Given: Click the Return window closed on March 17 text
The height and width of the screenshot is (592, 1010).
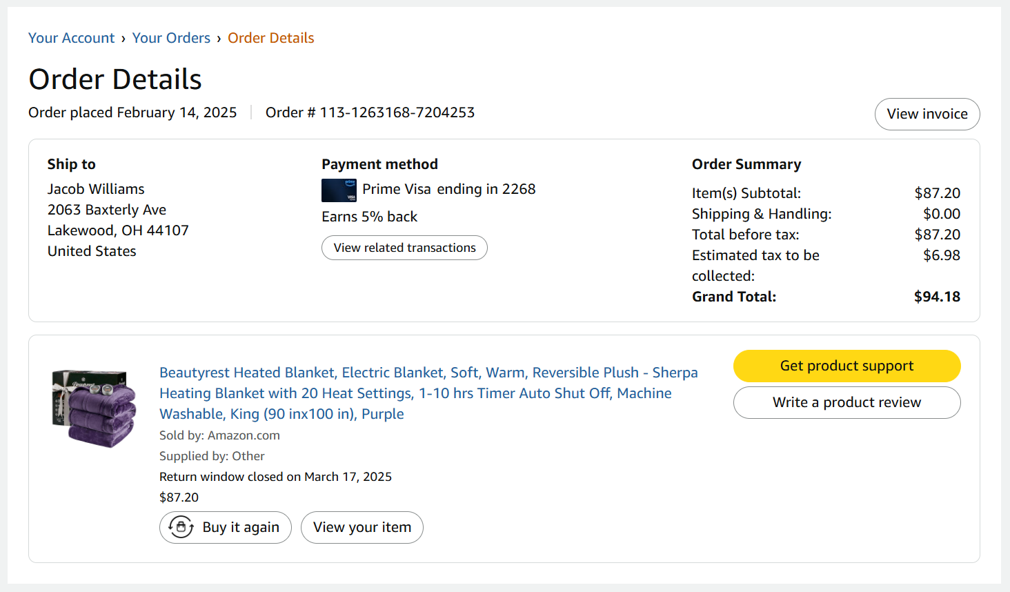Looking at the screenshot, I should [x=275, y=477].
